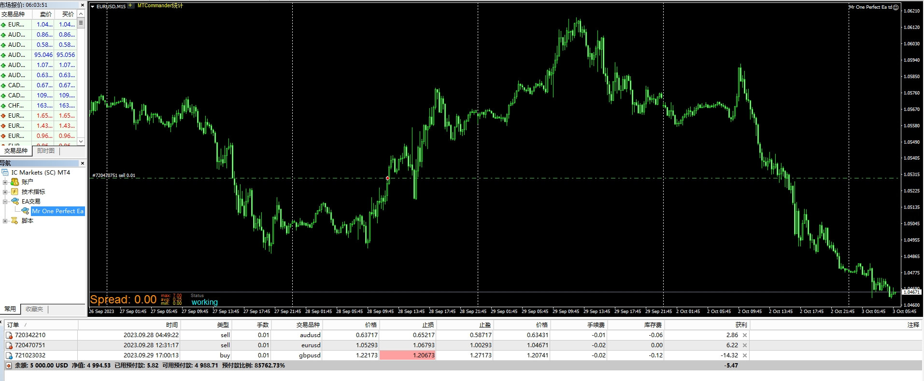Click the 账户 accounts icon in Navigator
The height and width of the screenshot is (381, 924).
(15, 182)
